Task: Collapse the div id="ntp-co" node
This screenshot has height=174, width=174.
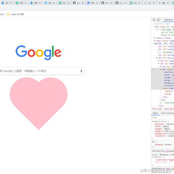Action: click(157, 58)
